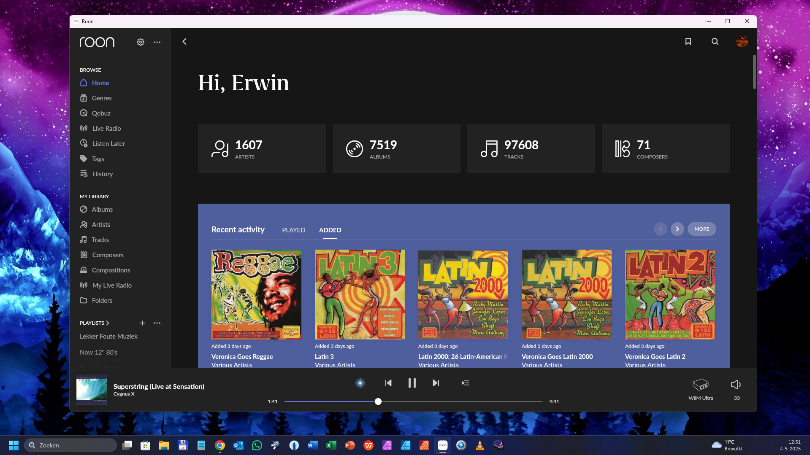810x455 pixels.
Task: Open the user profile avatar
Action: pos(742,41)
